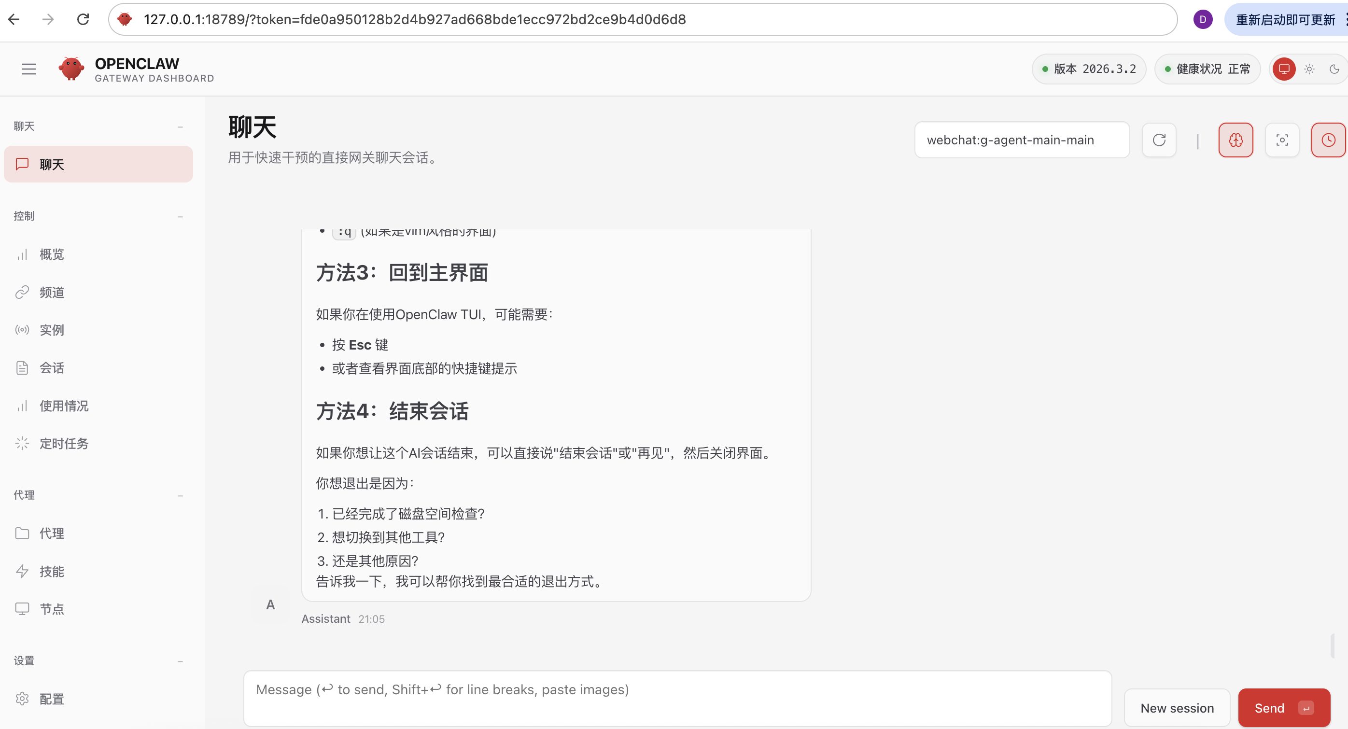The image size is (1348, 729).
Task: Click the message input text box
Action: pos(678,698)
